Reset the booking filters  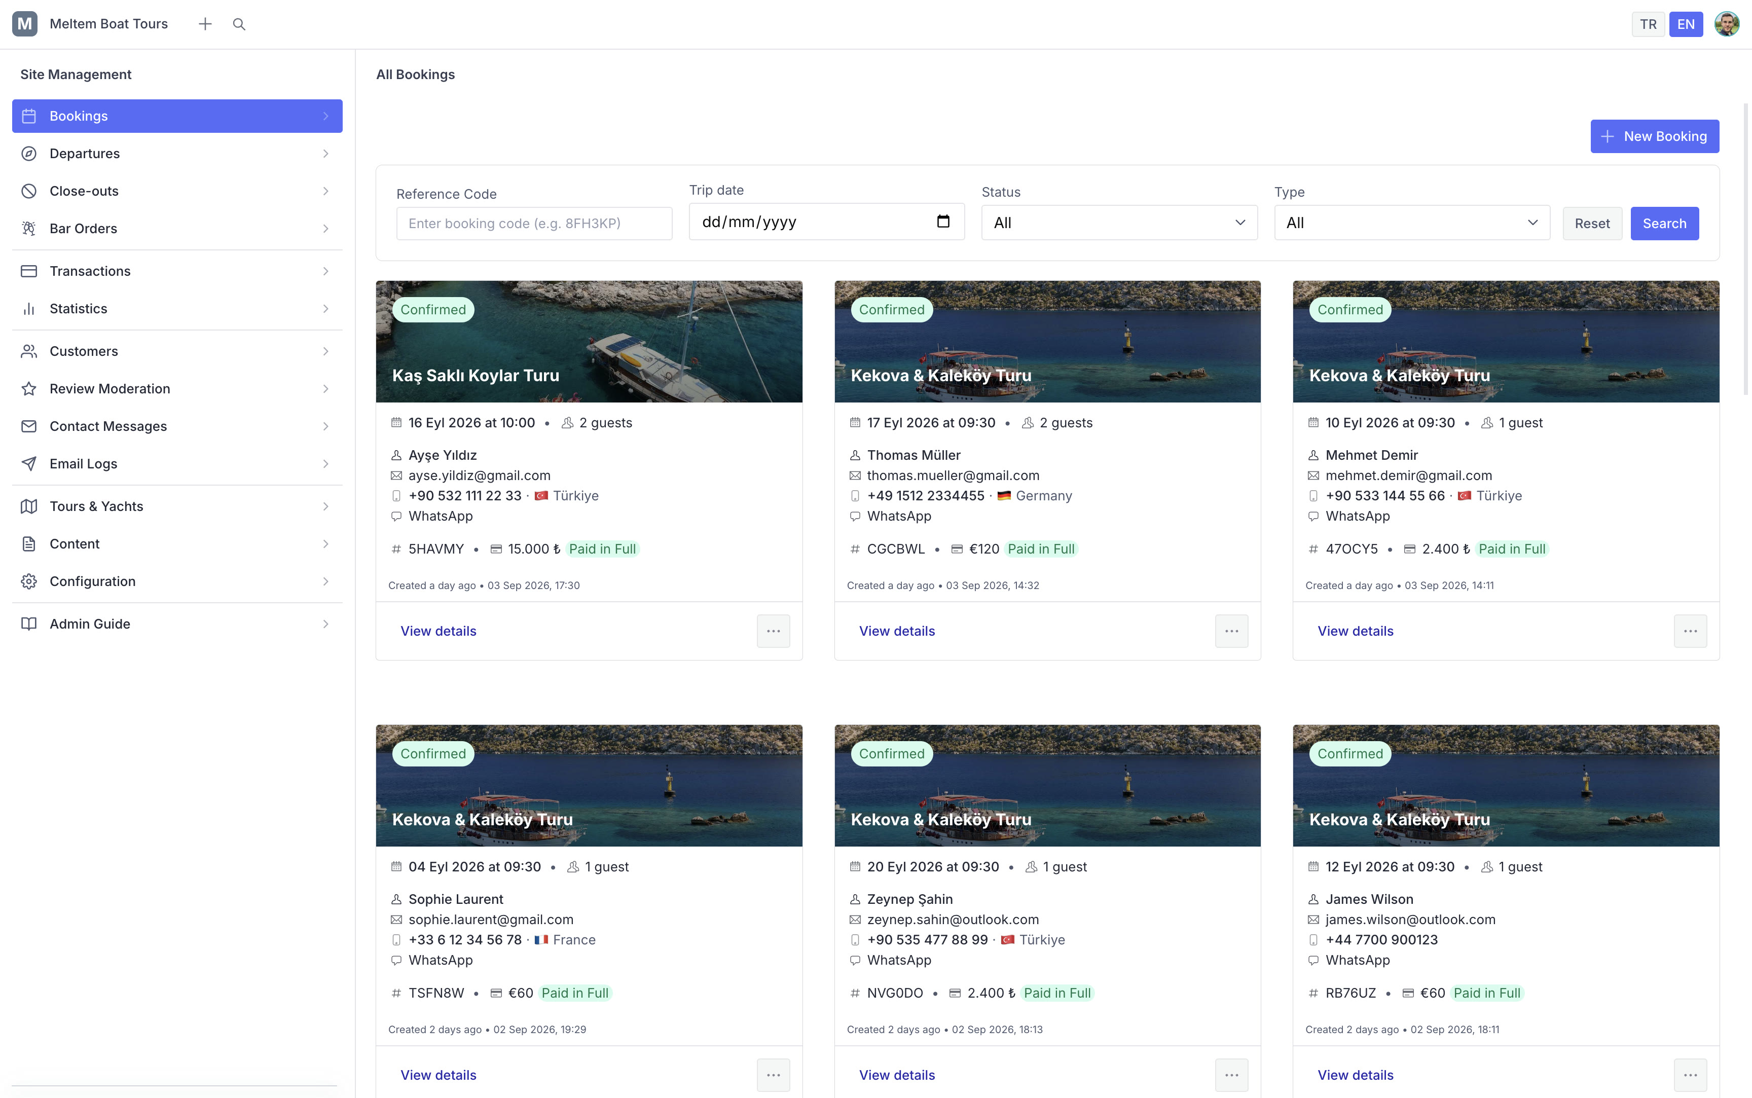point(1591,224)
